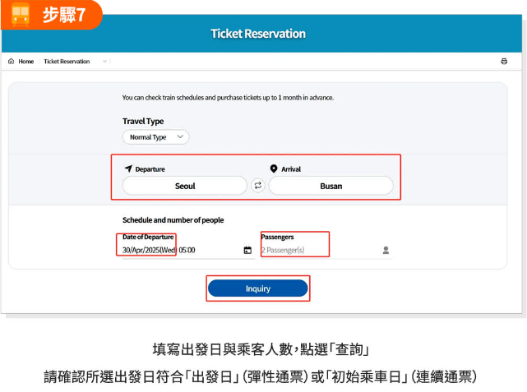Click the home icon in breadcrumb
The width and height of the screenshot is (527, 392).
(x=11, y=61)
